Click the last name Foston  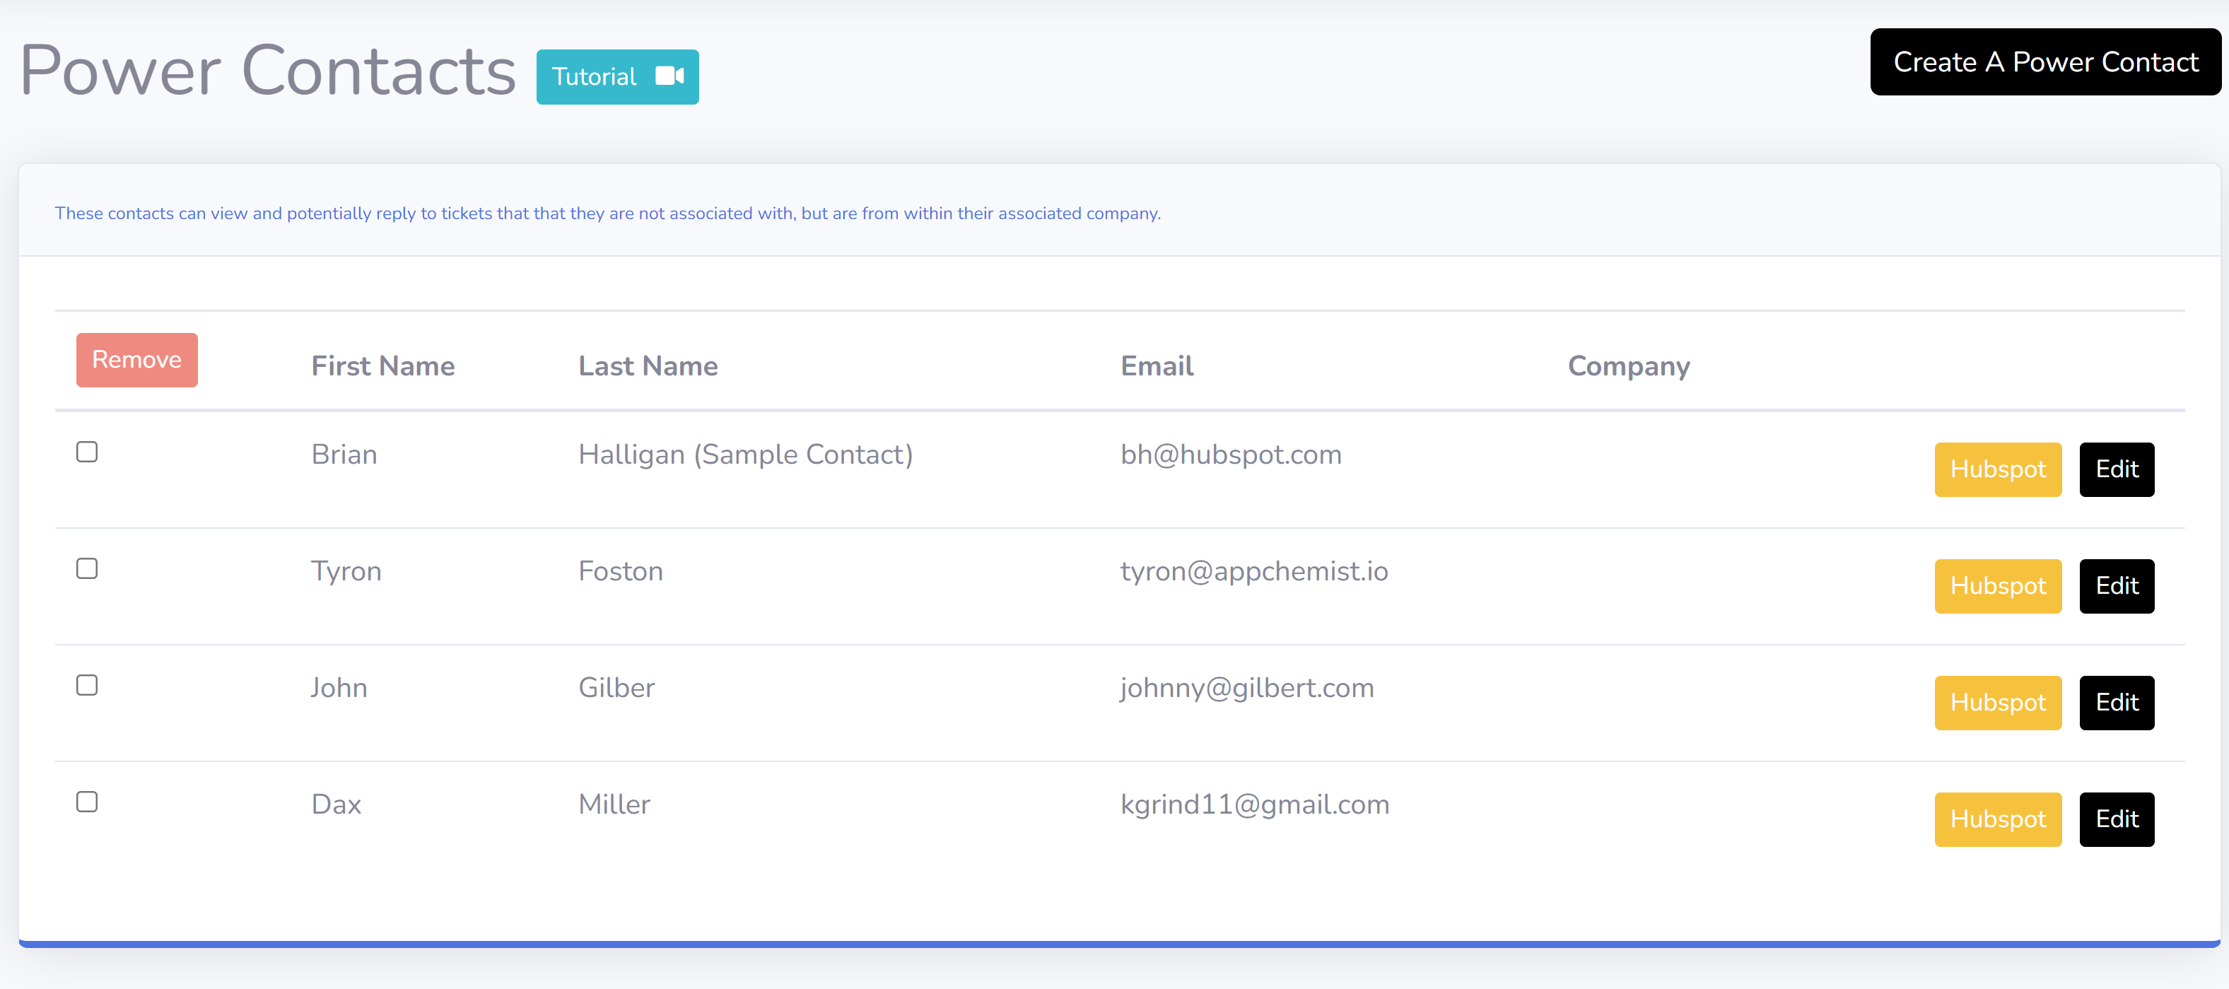coord(621,571)
